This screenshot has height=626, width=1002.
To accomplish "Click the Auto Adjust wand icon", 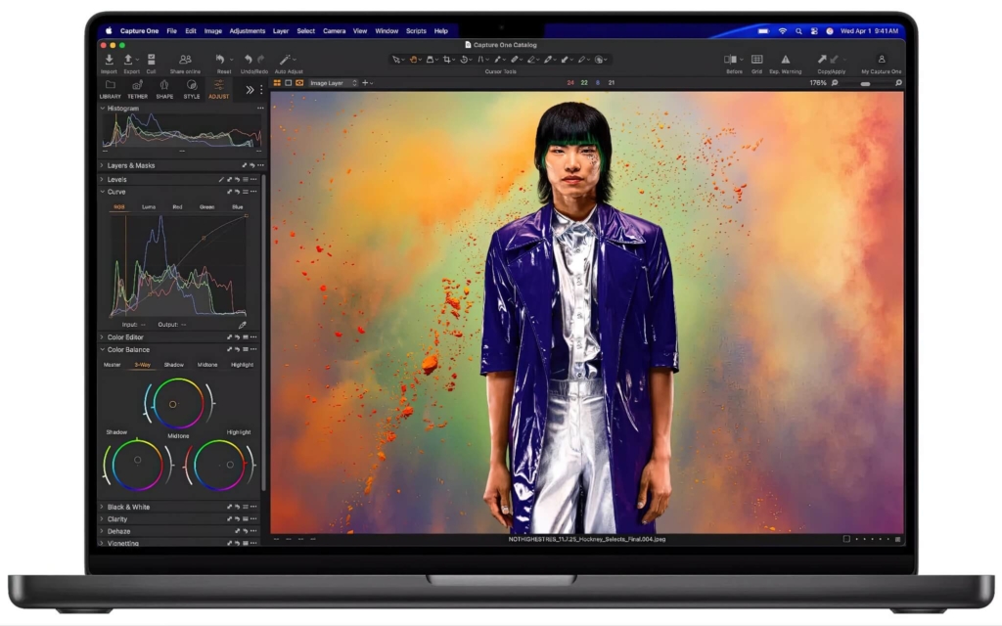I will coord(283,60).
